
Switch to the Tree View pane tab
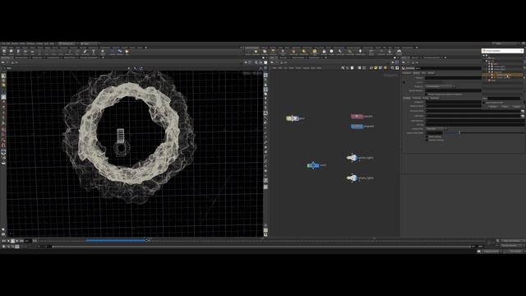[283, 58]
